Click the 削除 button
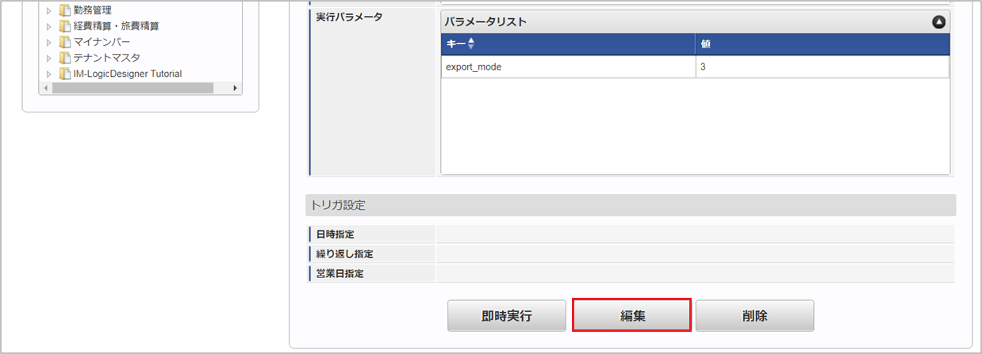Viewport: 982px width, 354px height. coord(755,315)
